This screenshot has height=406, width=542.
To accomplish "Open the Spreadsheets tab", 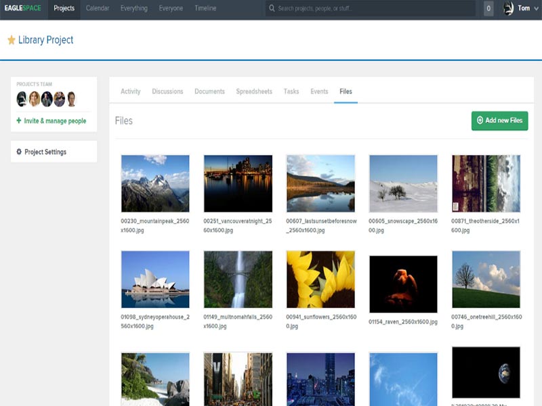I will tap(254, 91).
